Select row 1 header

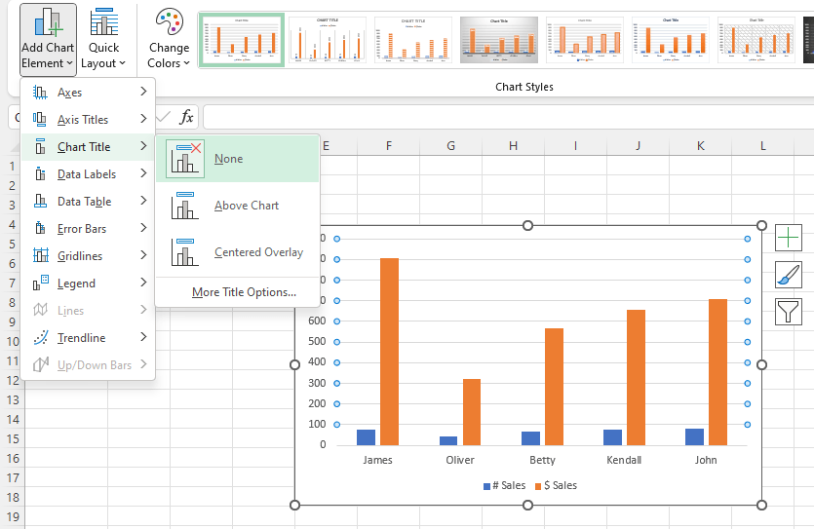click(x=13, y=167)
